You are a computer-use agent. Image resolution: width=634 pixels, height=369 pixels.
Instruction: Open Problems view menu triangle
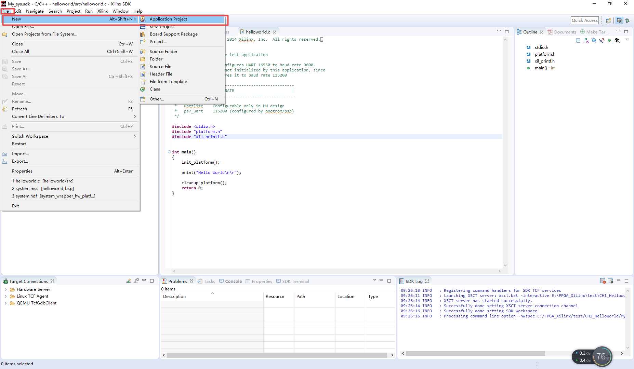pos(374,280)
